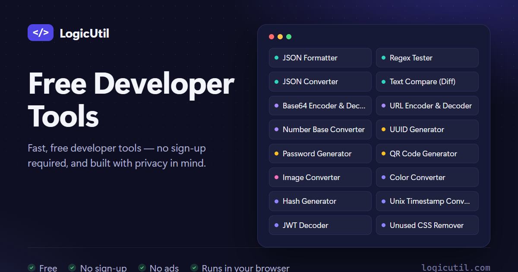Click the logicutil.com address text

pos(455,268)
